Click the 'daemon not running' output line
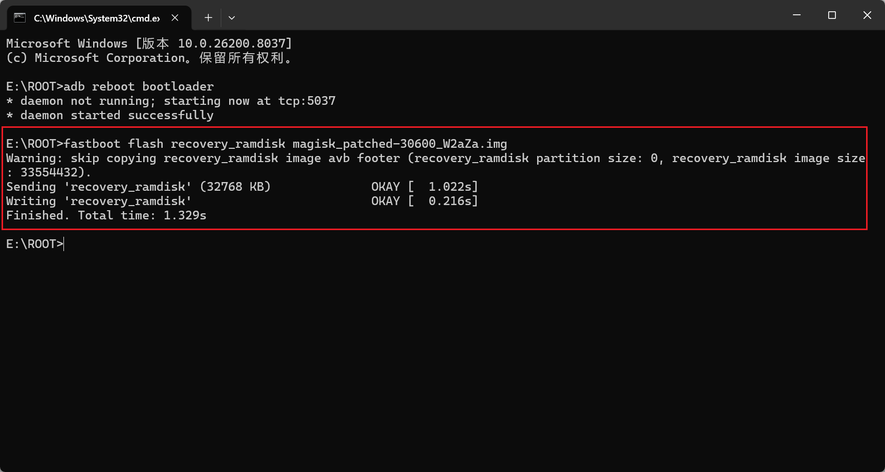Image resolution: width=885 pixels, height=472 pixels. [x=171, y=101]
